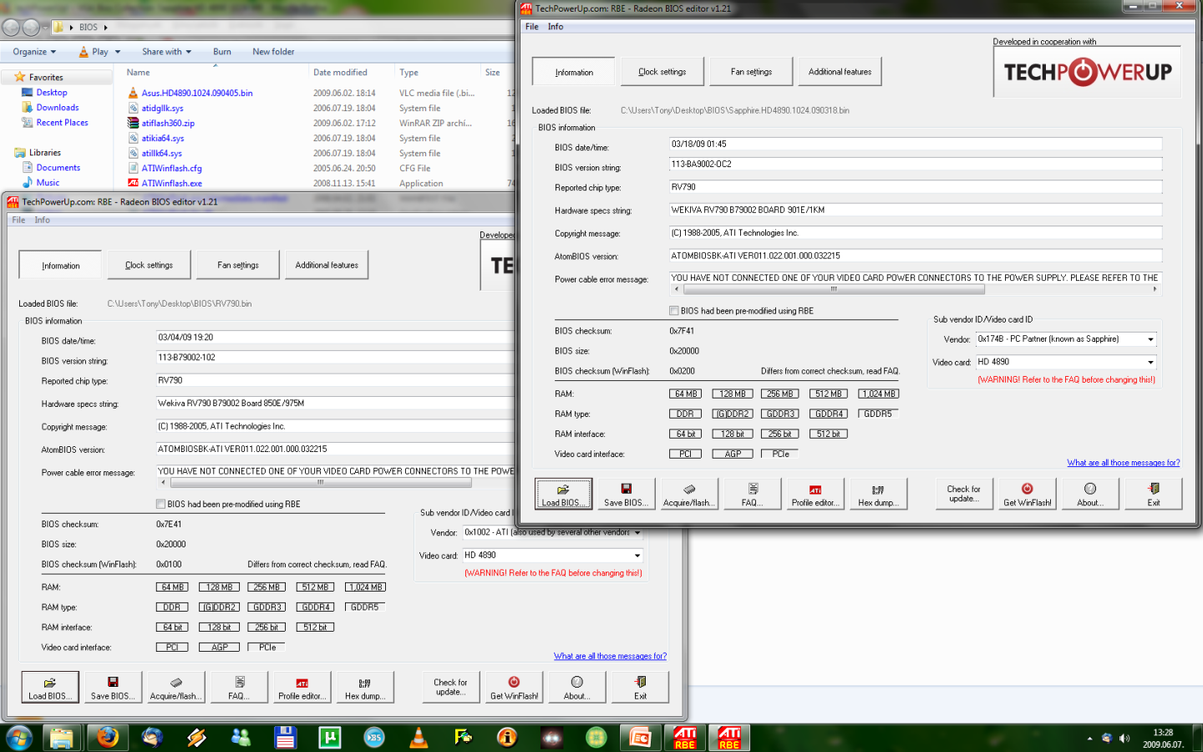
Task: Open About in the RV790.bin window
Action: tap(576, 687)
